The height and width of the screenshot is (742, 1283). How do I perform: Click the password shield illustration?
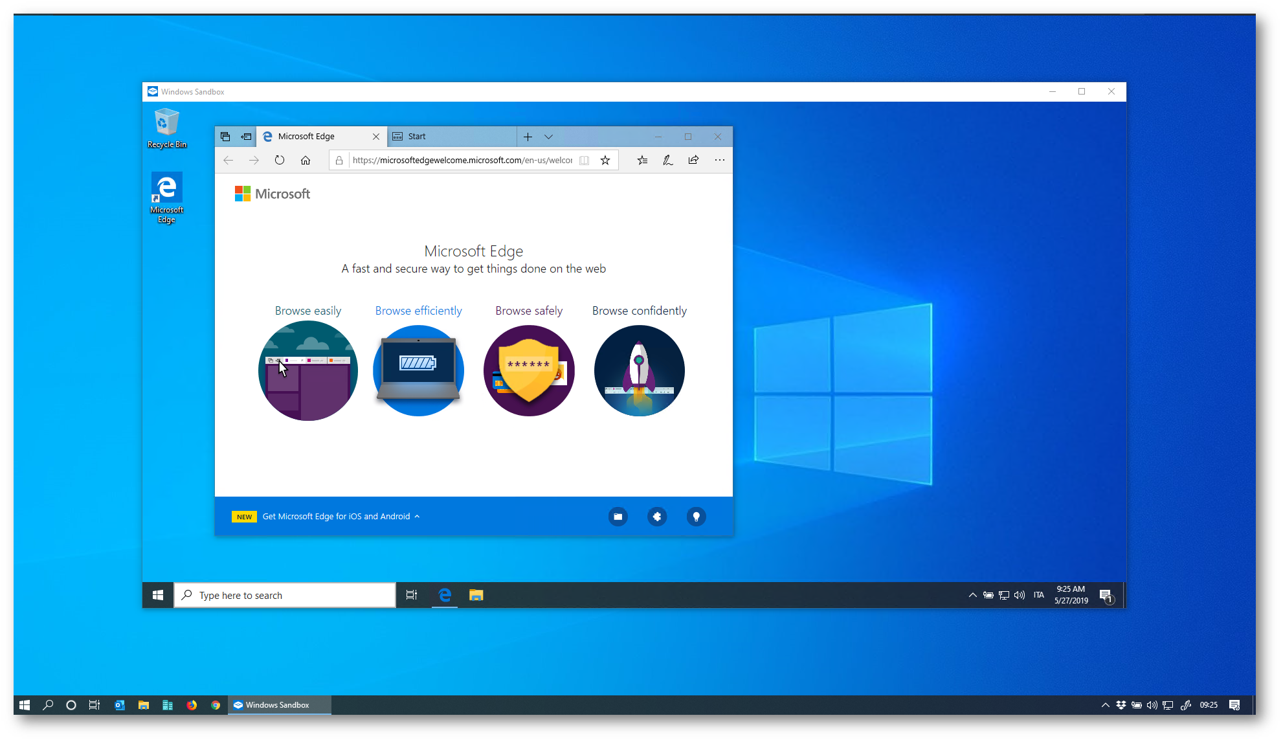coord(529,370)
